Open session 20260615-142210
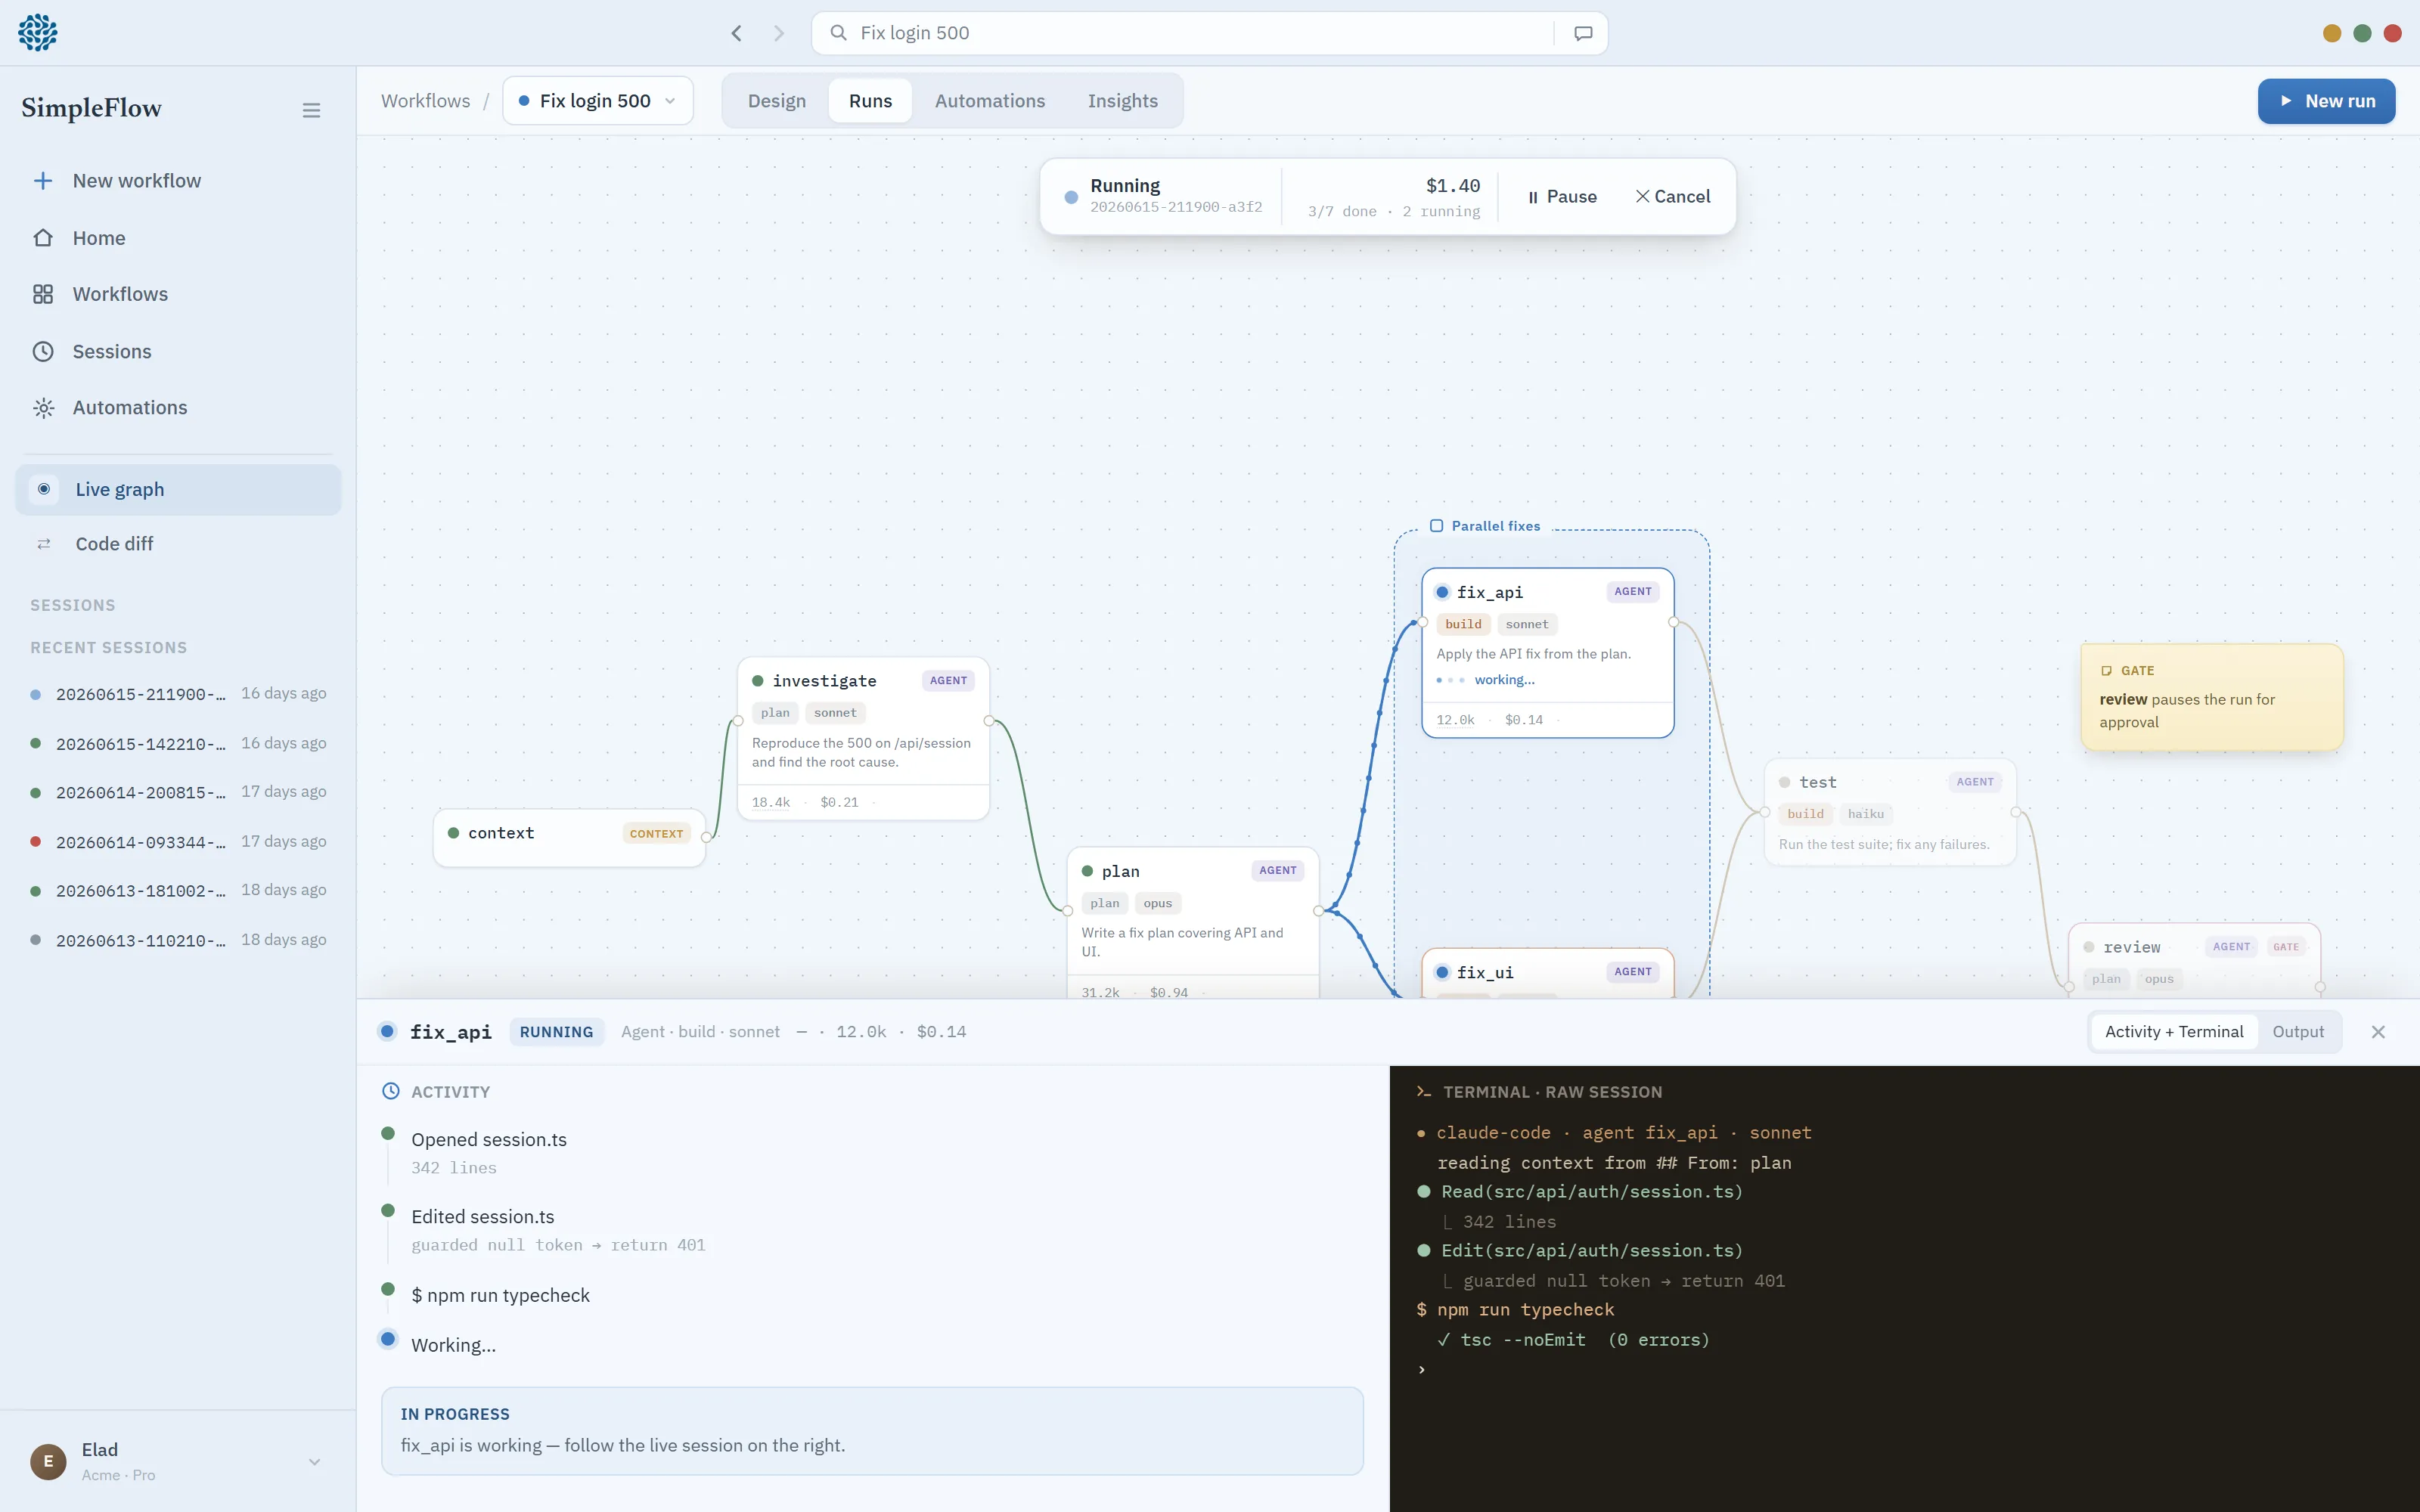Screen dimensions: 2420x1512 [178, 743]
